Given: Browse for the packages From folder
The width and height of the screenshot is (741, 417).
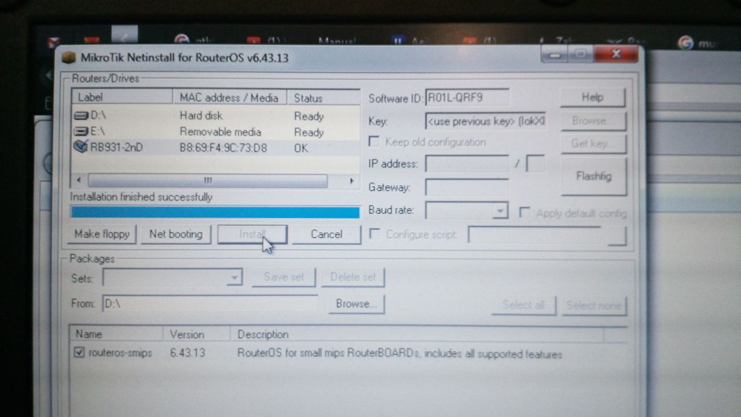Looking at the screenshot, I should [357, 303].
